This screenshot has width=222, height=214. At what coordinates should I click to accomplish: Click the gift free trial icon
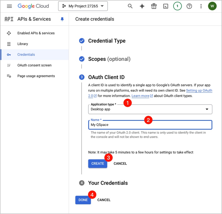(x=154, y=6)
